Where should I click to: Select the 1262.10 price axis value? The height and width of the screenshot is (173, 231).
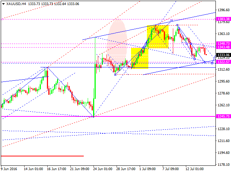(223, 105)
